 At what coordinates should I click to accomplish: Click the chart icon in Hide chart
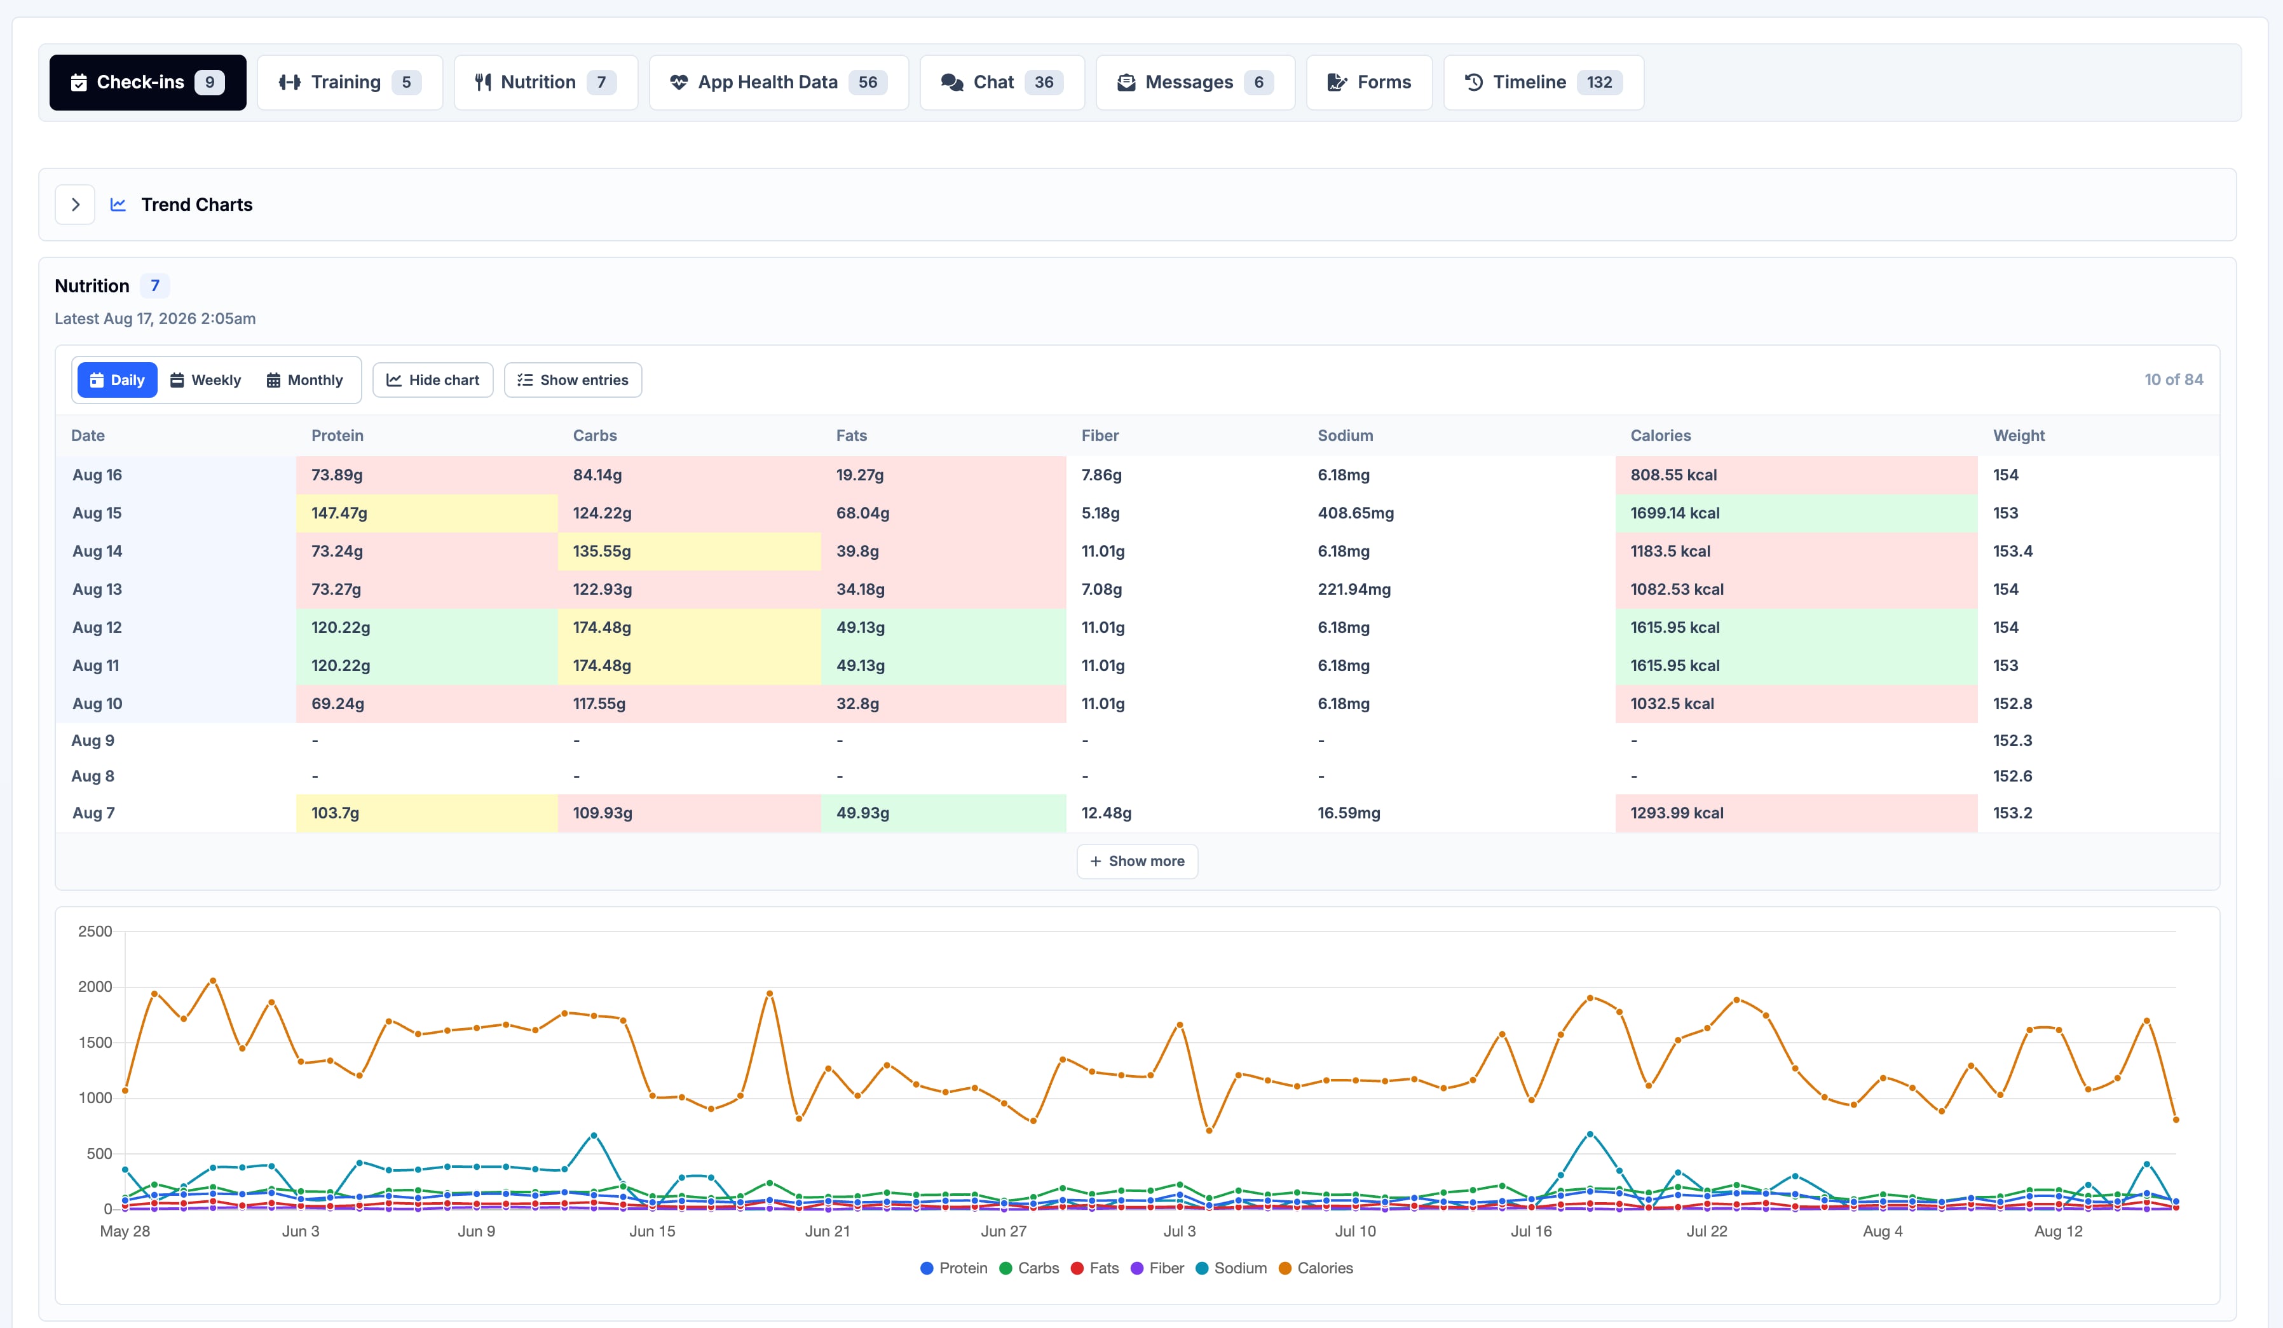coord(394,381)
